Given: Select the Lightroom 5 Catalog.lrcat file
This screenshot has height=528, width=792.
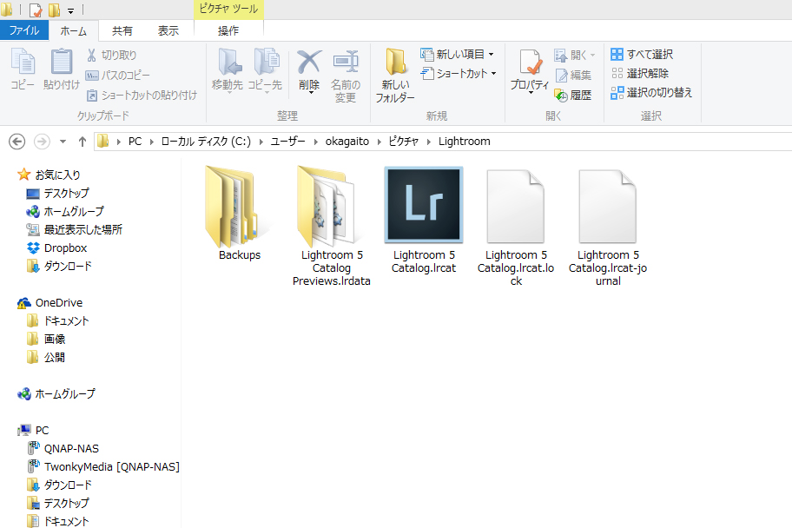Looking at the screenshot, I should [424, 221].
